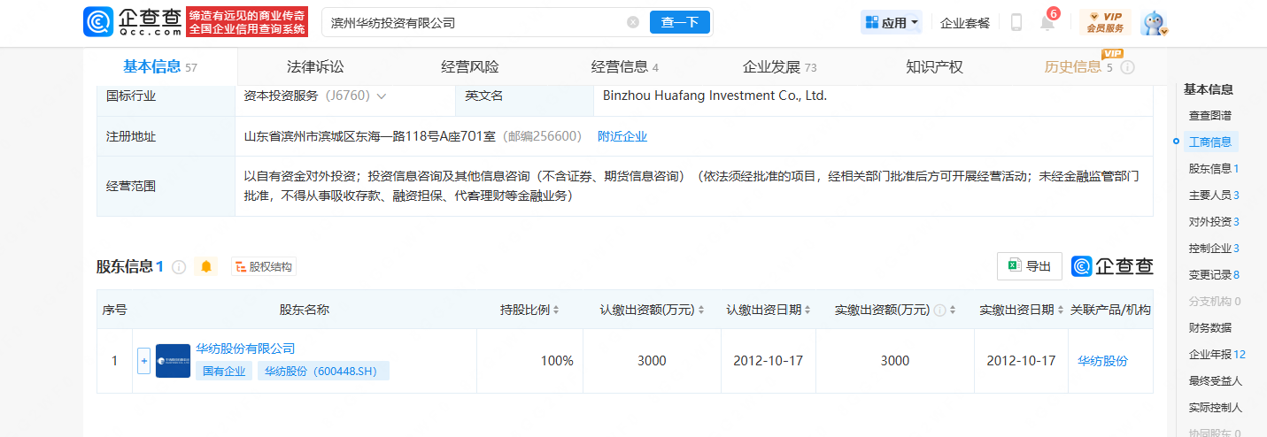Image resolution: width=1267 pixels, height=437 pixels.
Task: Click the 附近企业 link
Action: tap(622, 136)
